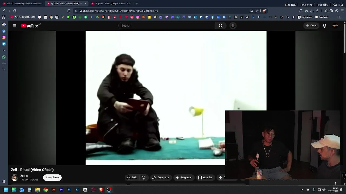This screenshot has width=346, height=194.
Task: Click the Compartir share button
Action: pyautogui.click(x=161, y=178)
